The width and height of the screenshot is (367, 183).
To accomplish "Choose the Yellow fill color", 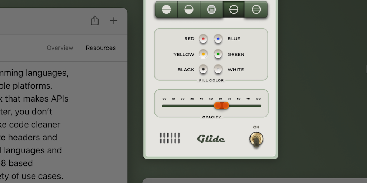I will [x=203, y=54].
